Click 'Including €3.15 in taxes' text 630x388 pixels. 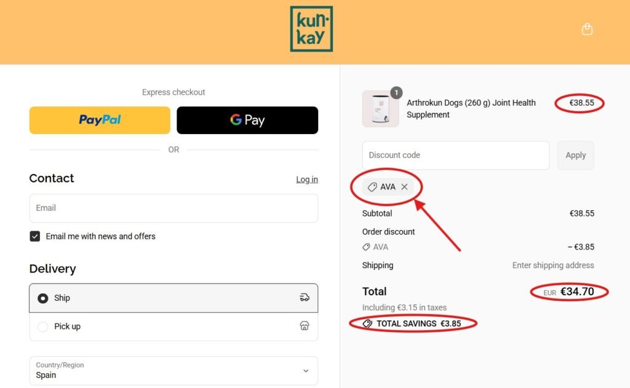(x=404, y=307)
